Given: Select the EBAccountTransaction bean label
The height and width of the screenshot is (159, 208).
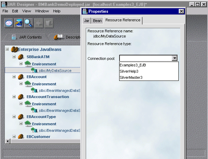Looking at the screenshot, I should (x=48, y=97).
